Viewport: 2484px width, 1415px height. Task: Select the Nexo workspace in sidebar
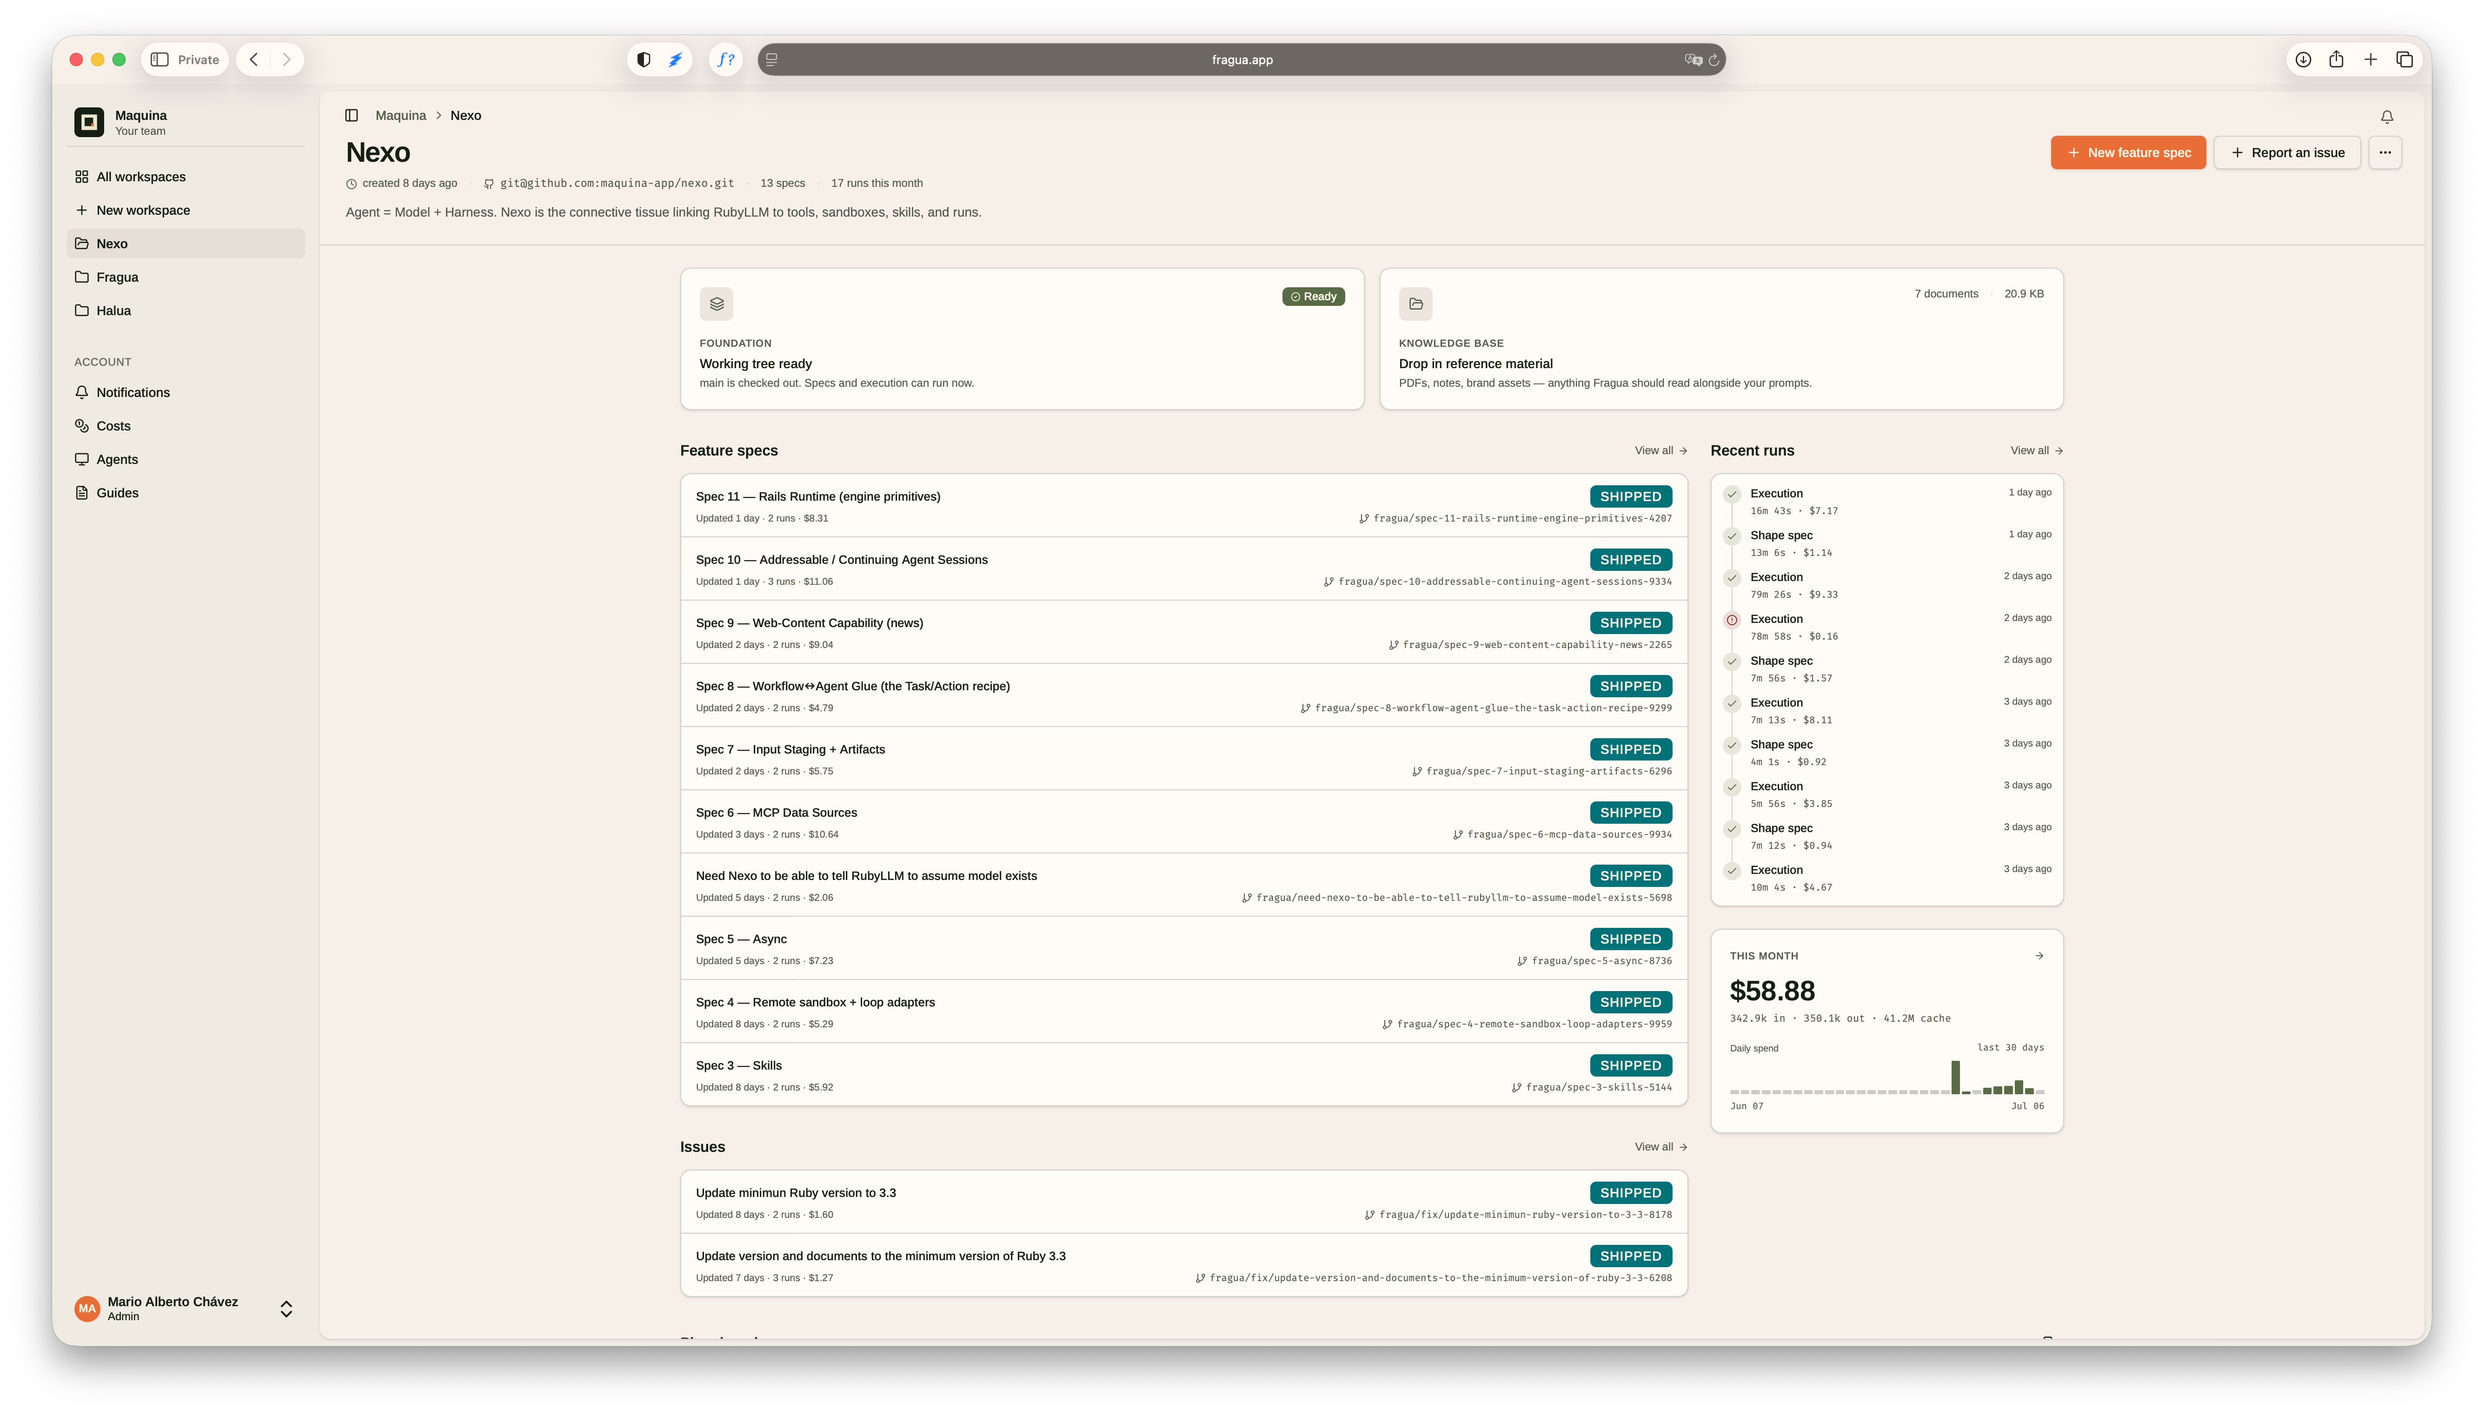click(x=186, y=244)
